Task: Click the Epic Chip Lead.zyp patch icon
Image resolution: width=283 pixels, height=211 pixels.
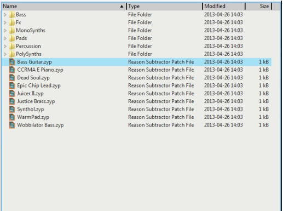Action: 12,85
